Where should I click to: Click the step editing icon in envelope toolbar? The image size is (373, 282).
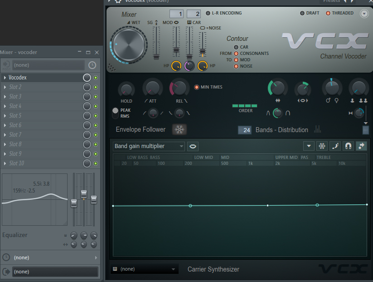(335, 146)
